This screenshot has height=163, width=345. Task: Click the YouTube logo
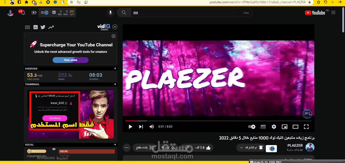click(315, 13)
